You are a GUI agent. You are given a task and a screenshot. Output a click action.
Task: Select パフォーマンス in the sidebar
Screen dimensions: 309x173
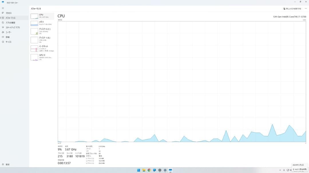tap(10, 18)
